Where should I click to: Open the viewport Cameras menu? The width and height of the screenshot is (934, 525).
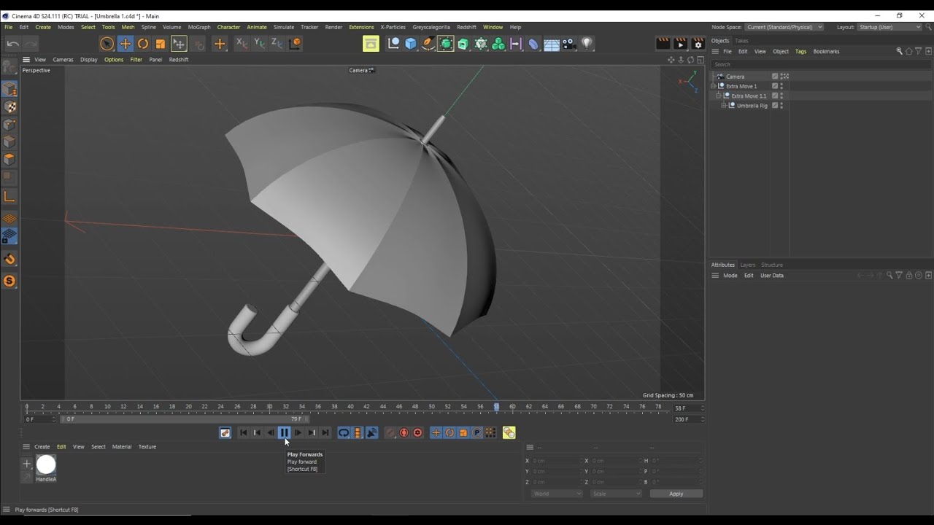click(x=63, y=60)
